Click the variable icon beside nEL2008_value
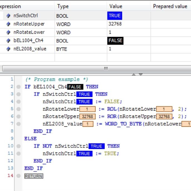The width and height of the screenshot is (191, 191). pos(8,49)
